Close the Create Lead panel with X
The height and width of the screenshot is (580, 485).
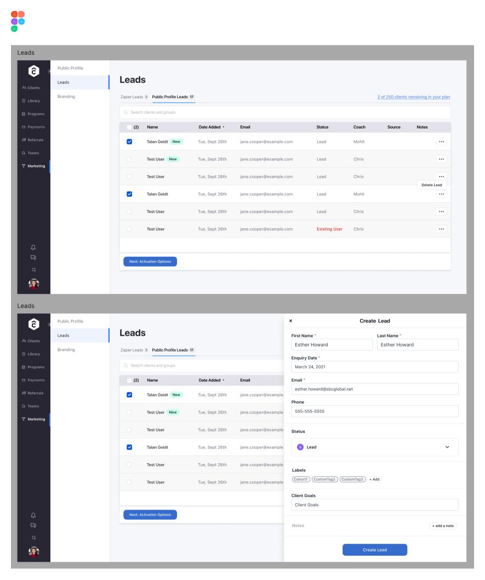[x=290, y=320]
